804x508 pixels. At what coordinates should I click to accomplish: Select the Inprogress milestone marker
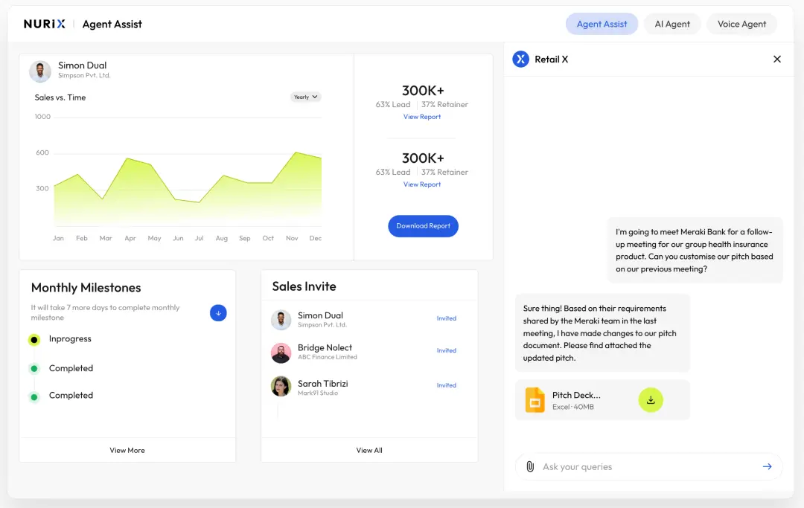34,340
